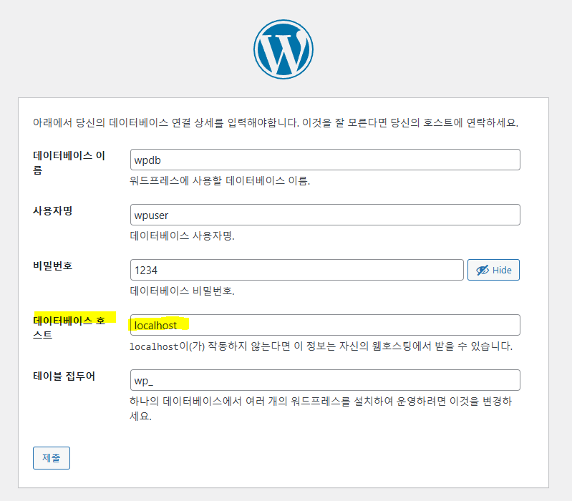Click the 데이터베이스 이름 label
Image resolution: width=572 pixels, height=501 pixels.
[69, 162]
